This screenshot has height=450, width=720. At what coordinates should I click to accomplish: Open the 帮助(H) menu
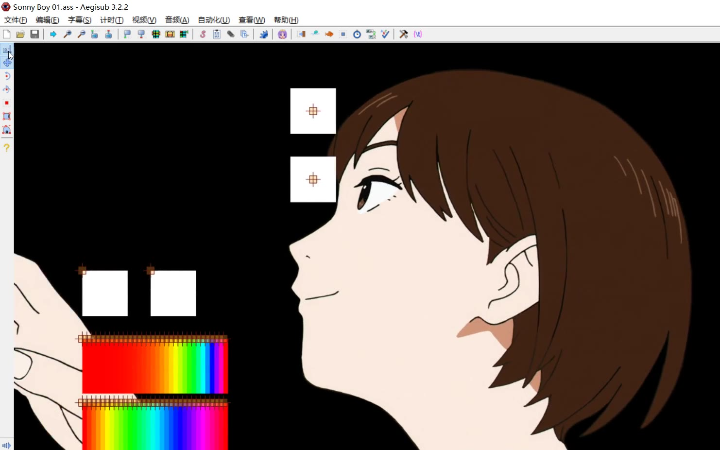[x=286, y=20]
